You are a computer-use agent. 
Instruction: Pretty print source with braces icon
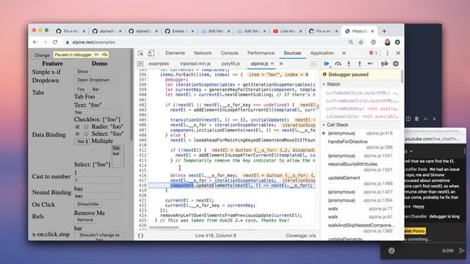click(x=140, y=235)
